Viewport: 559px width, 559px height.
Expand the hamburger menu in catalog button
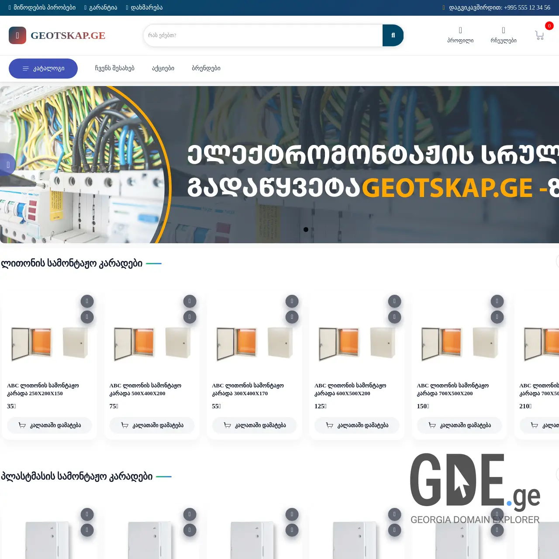[x=25, y=68]
